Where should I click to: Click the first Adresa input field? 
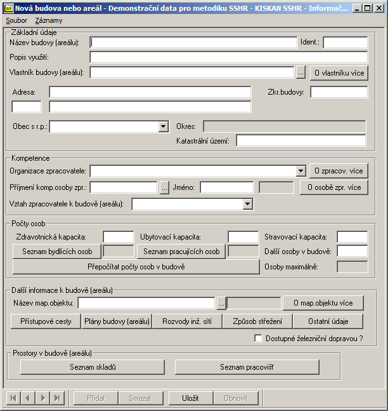coord(150,92)
